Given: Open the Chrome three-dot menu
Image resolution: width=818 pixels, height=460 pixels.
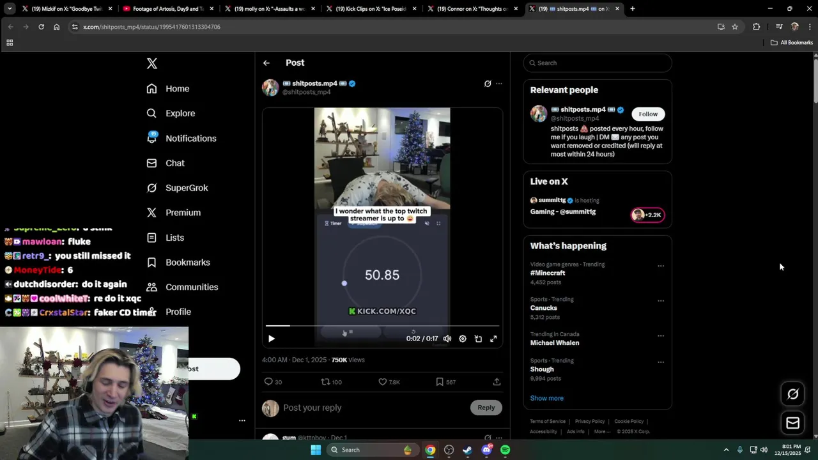Looking at the screenshot, I should pyautogui.click(x=810, y=27).
